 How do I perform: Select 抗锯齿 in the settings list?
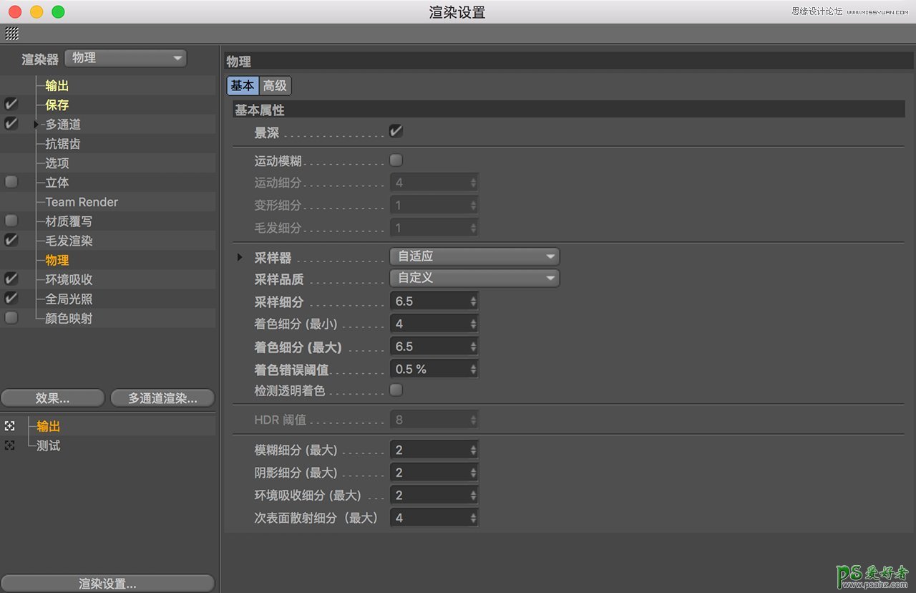click(63, 144)
